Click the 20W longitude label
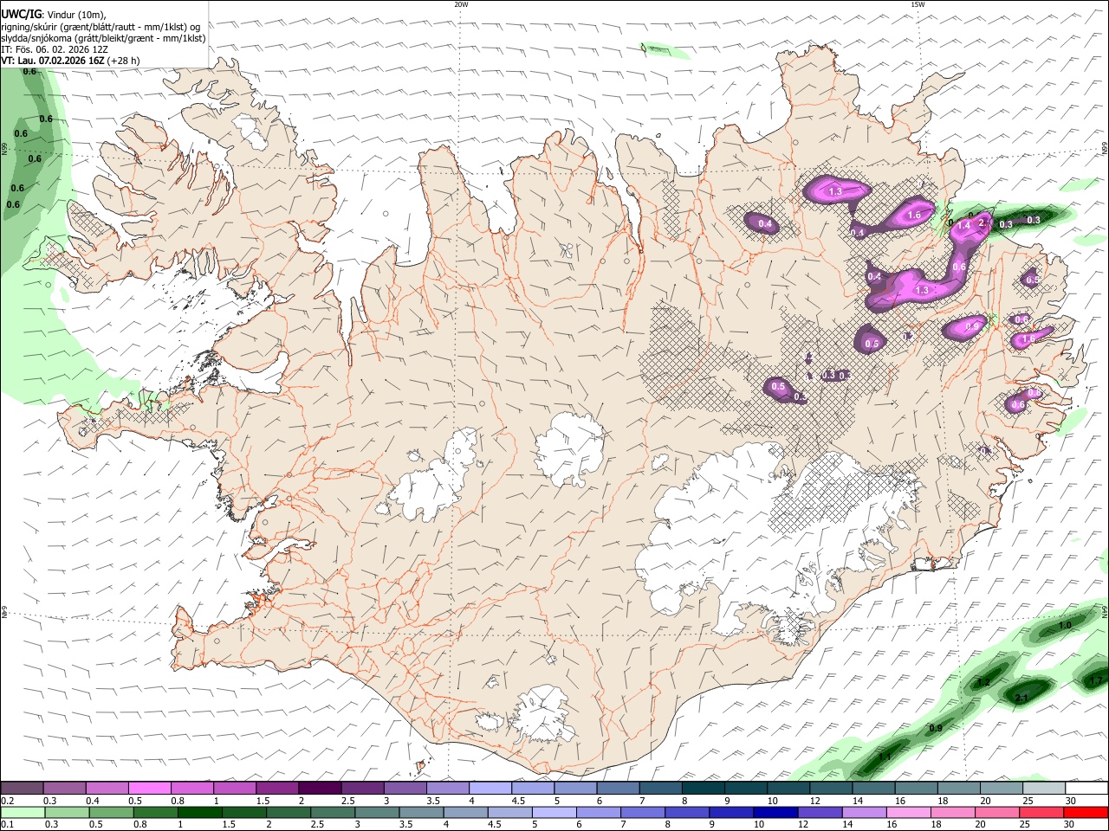Image resolution: width=1109 pixels, height=831 pixels. 461,4
